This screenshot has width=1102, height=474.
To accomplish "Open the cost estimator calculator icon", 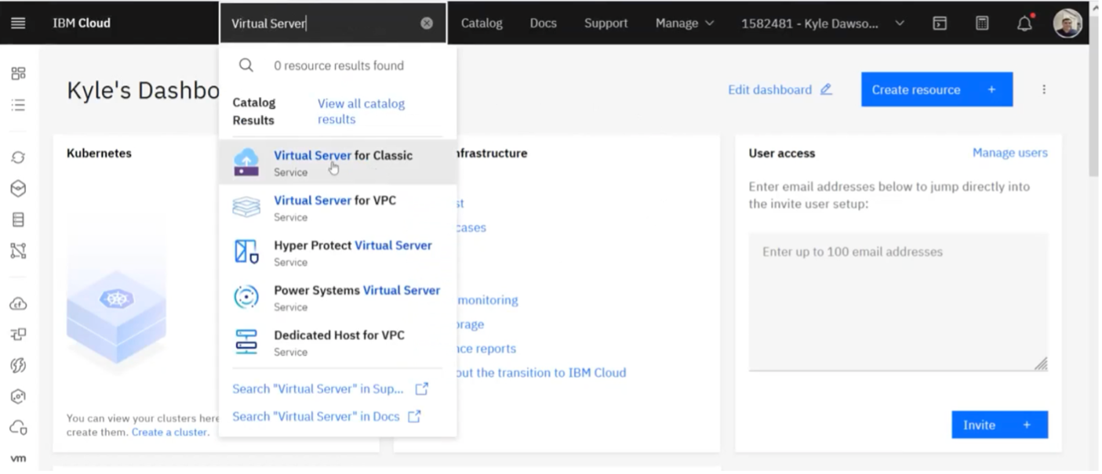I will point(982,24).
